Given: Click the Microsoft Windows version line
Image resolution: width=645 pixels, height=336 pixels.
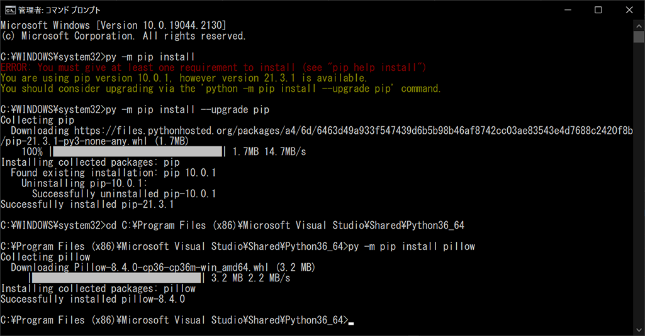Looking at the screenshot, I should (x=113, y=25).
